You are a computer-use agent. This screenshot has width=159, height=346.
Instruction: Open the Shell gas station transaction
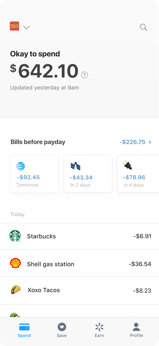[79, 264]
